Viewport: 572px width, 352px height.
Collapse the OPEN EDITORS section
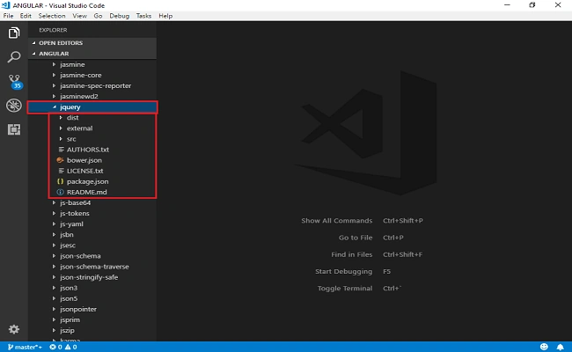coord(34,42)
